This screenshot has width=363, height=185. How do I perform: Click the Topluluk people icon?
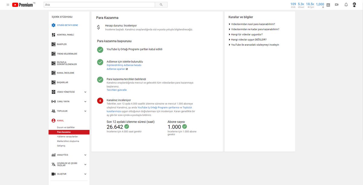point(54,111)
